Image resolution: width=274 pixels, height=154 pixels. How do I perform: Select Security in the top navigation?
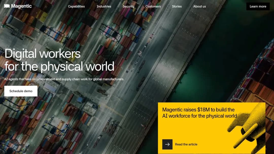pos(128,6)
